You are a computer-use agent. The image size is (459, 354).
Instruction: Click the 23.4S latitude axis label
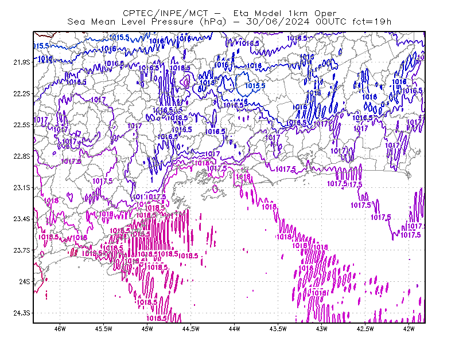pos(22,219)
